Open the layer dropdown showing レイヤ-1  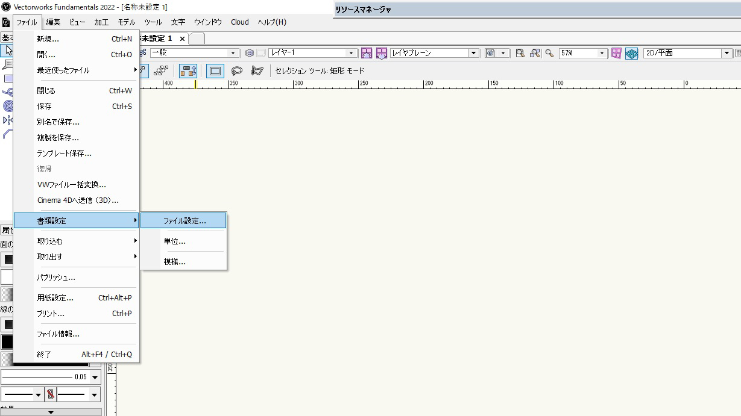coord(313,53)
